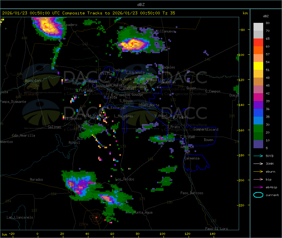Click the 'L_Malvinas' place label
Screen dimensions: 282x238
(123, 116)
